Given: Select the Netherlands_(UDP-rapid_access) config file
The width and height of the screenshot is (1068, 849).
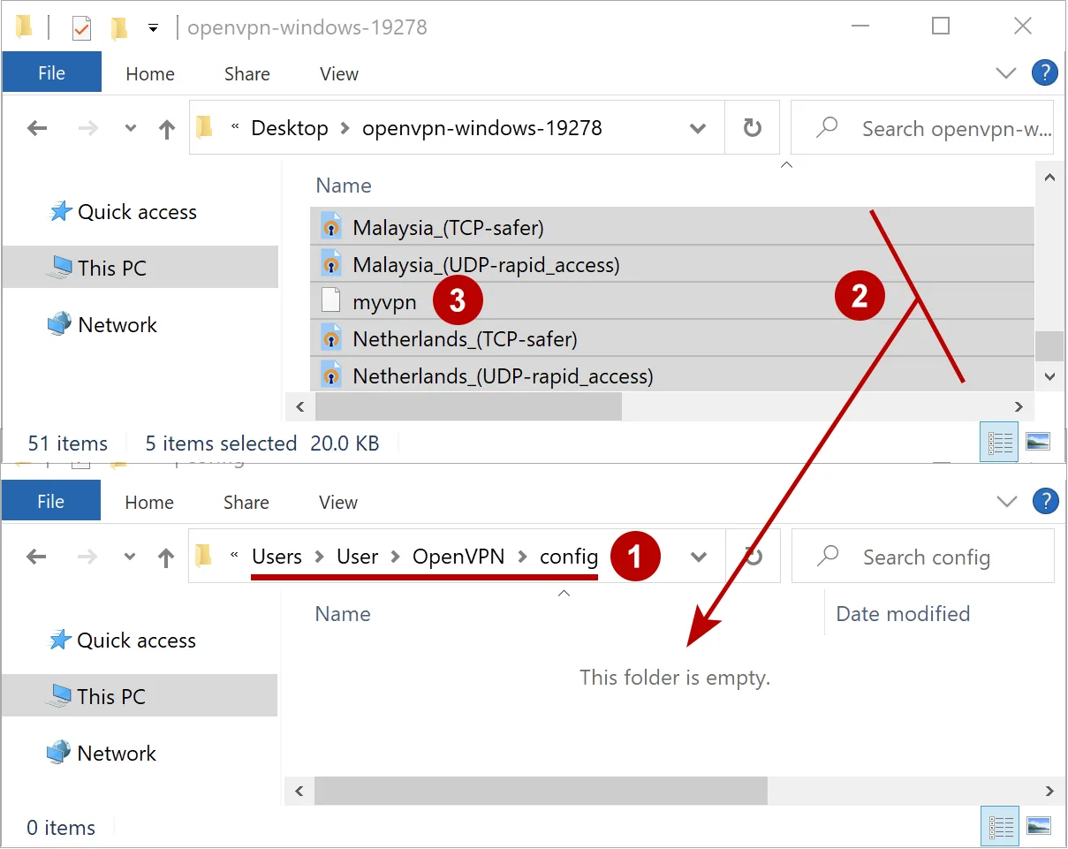Looking at the screenshot, I should [x=504, y=375].
